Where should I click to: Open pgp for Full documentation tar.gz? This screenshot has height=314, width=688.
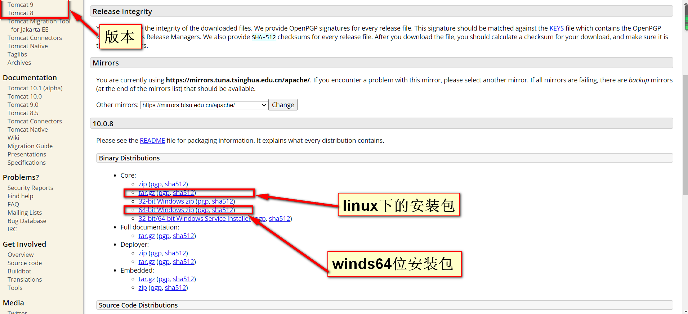click(x=164, y=236)
